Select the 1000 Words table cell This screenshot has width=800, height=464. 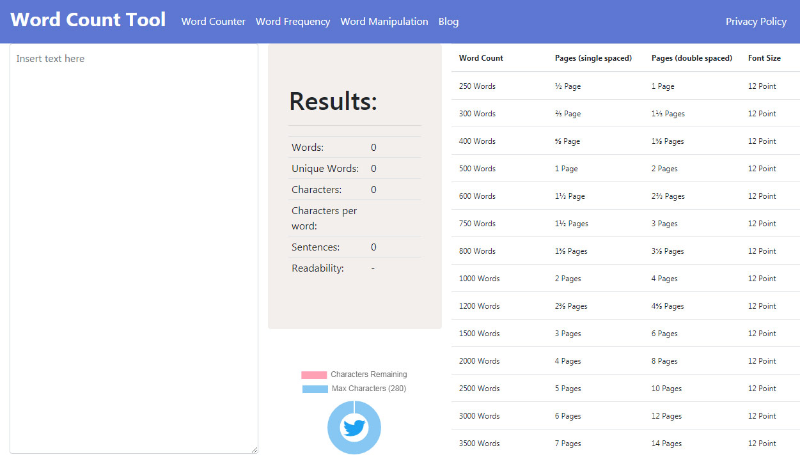pyautogui.click(x=479, y=279)
